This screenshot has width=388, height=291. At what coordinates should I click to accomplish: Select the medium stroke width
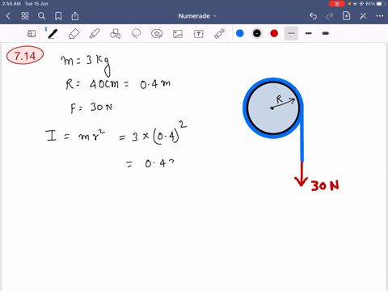(309, 33)
